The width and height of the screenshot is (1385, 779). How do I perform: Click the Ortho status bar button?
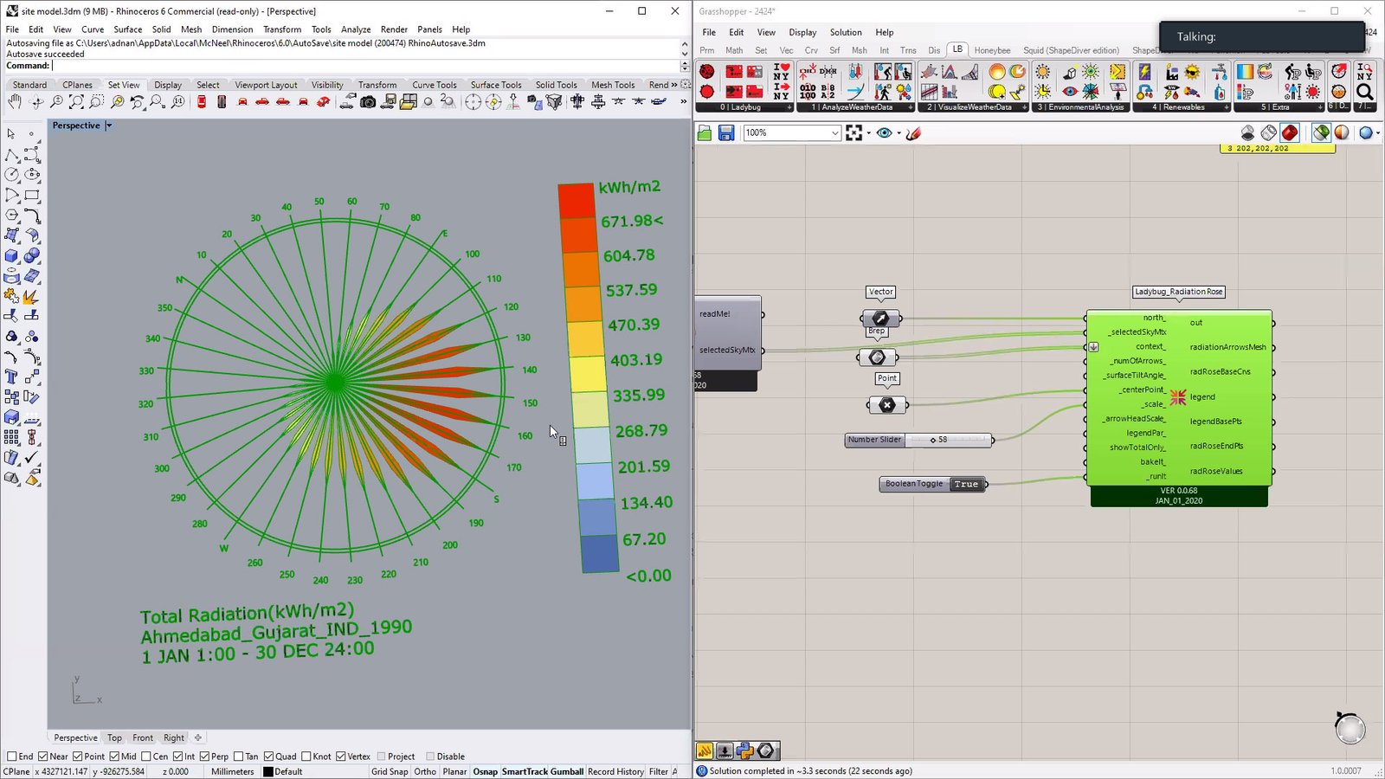(x=425, y=771)
